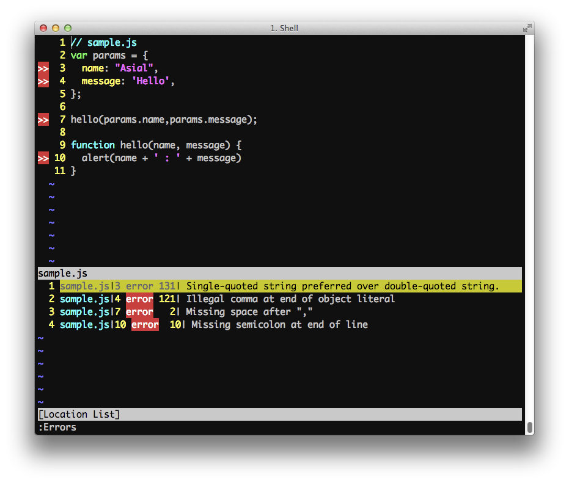
Task: Select the 'Missing semicolon at end of line' entry
Action: point(279,325)
